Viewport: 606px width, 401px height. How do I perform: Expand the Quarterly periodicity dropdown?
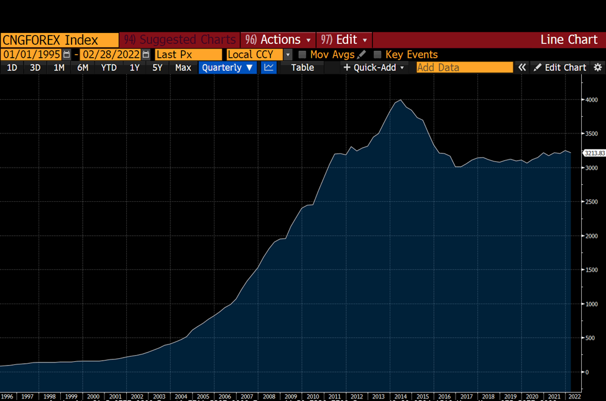click(227, 68)
